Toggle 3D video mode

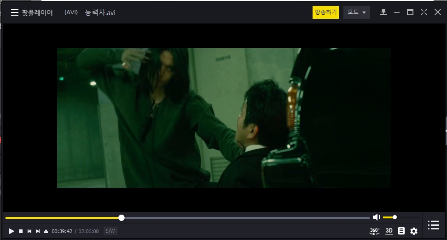(x=389, y=231)
